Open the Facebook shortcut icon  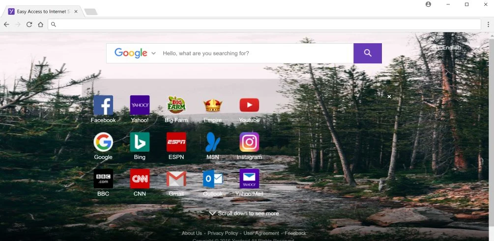103,105
